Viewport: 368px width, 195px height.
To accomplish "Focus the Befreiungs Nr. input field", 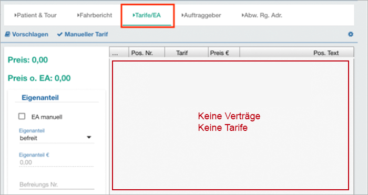I will (57, 184).
